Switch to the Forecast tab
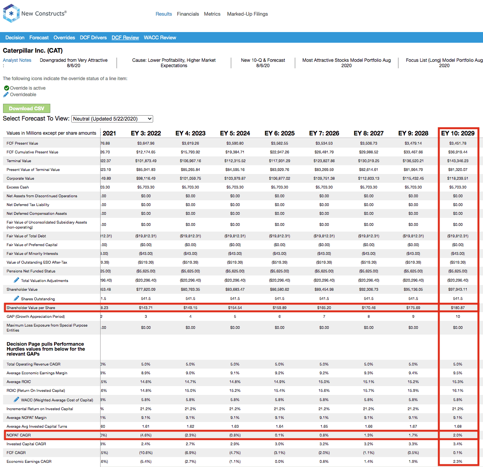This screenshot has width=483, height=467. [39, 38]
